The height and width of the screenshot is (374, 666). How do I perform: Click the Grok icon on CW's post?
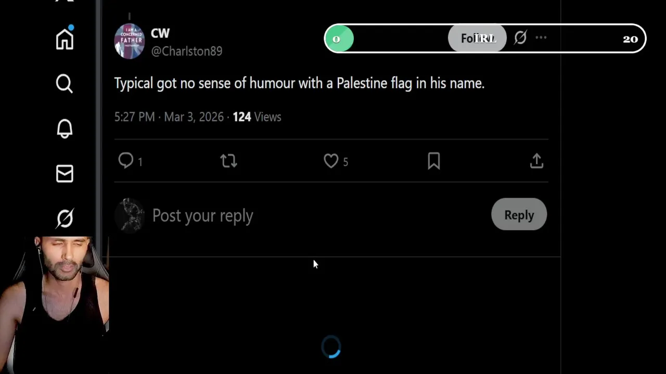tap(520, 38)
